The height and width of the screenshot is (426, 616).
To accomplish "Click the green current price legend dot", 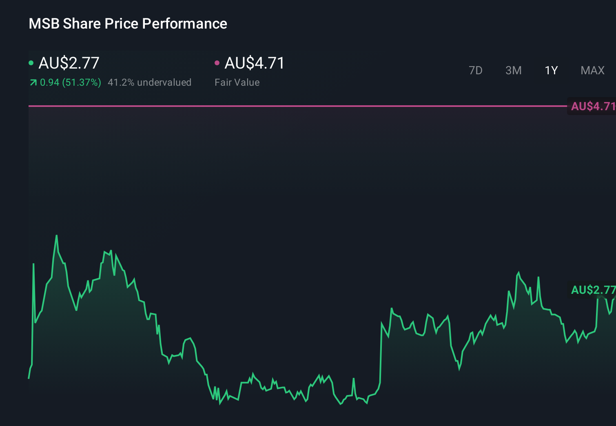I will click(x=31, y=63).
